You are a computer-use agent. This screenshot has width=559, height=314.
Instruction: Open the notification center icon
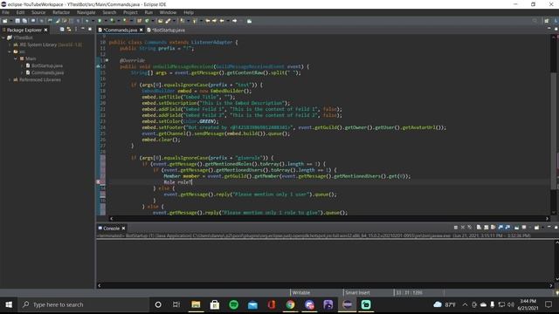[x=549, y=304]
